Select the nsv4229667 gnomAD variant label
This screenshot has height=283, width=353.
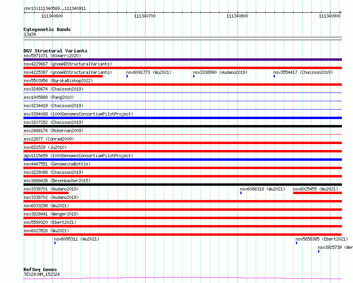pyautogui.click(x=68, y=64)
